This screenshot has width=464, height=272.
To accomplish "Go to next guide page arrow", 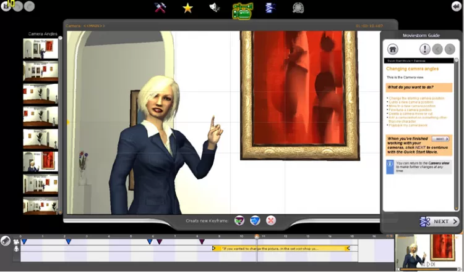I will pyautogui.click(x=450, y=49).
